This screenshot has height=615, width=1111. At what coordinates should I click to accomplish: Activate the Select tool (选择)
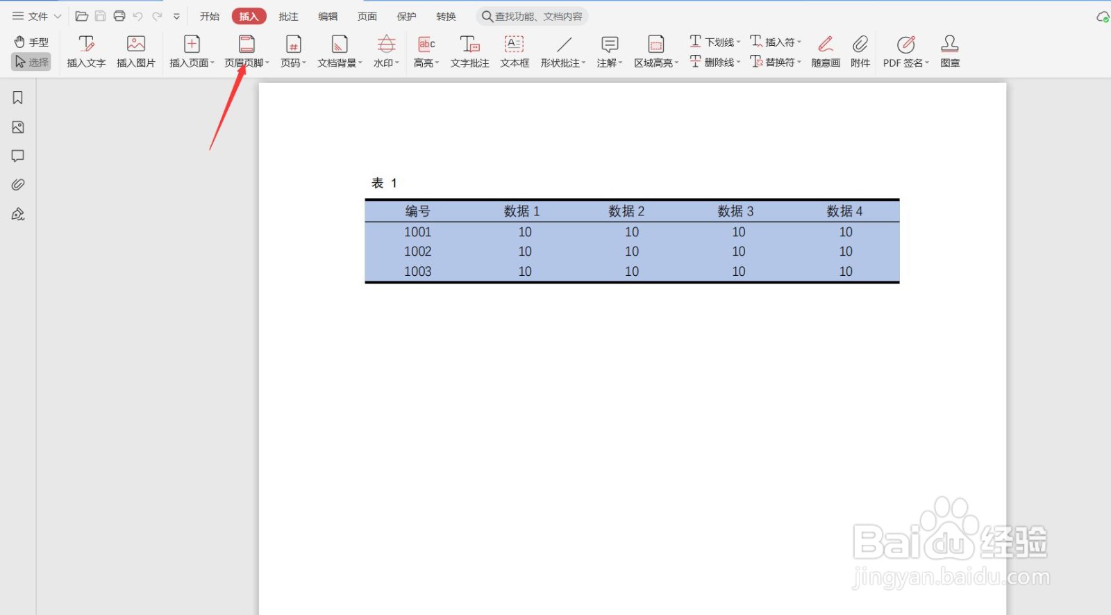click(32, 62)
